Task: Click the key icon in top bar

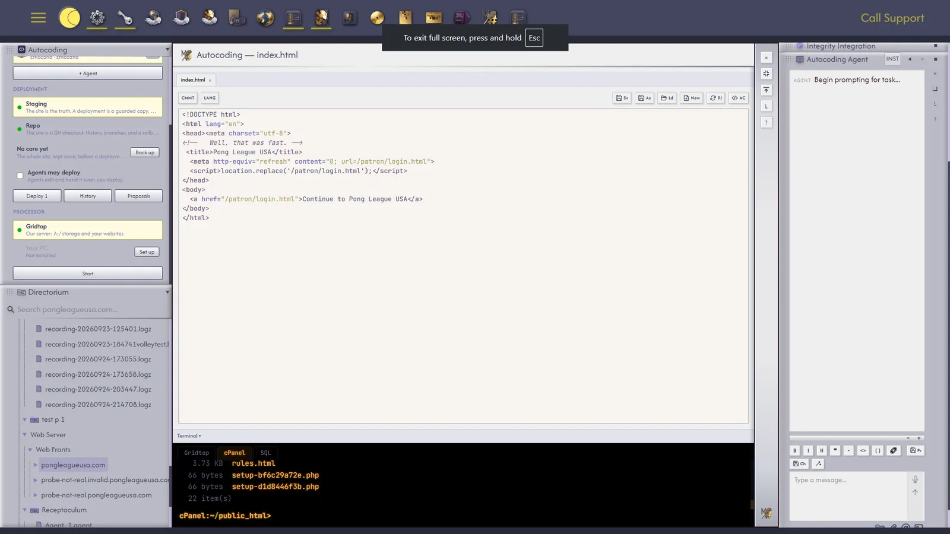Action: pos(125,18)
